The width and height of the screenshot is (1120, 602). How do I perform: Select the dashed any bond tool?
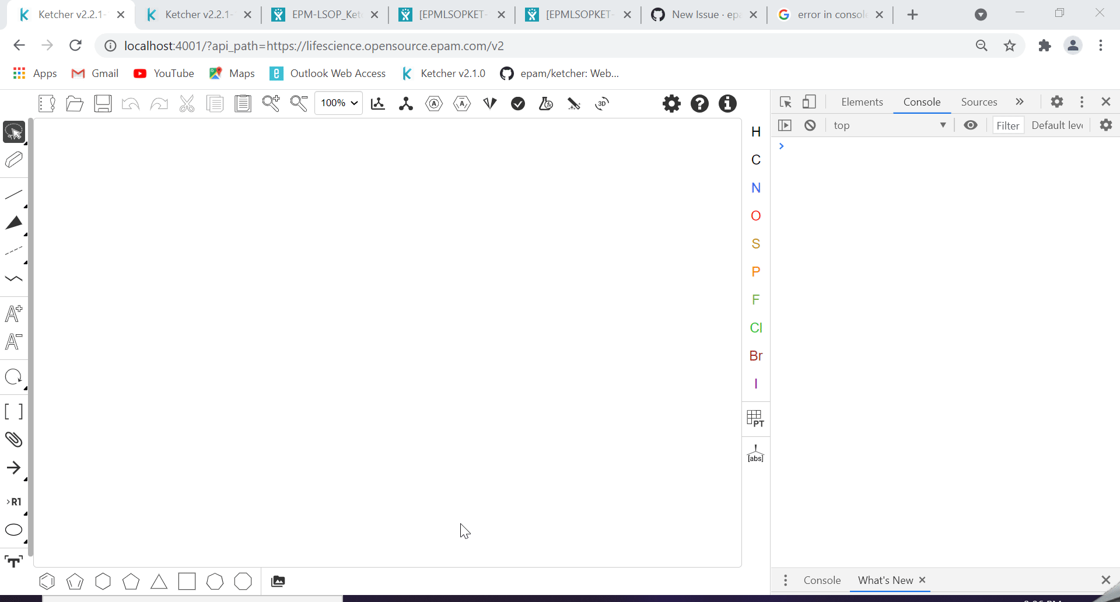pos(14,251)
